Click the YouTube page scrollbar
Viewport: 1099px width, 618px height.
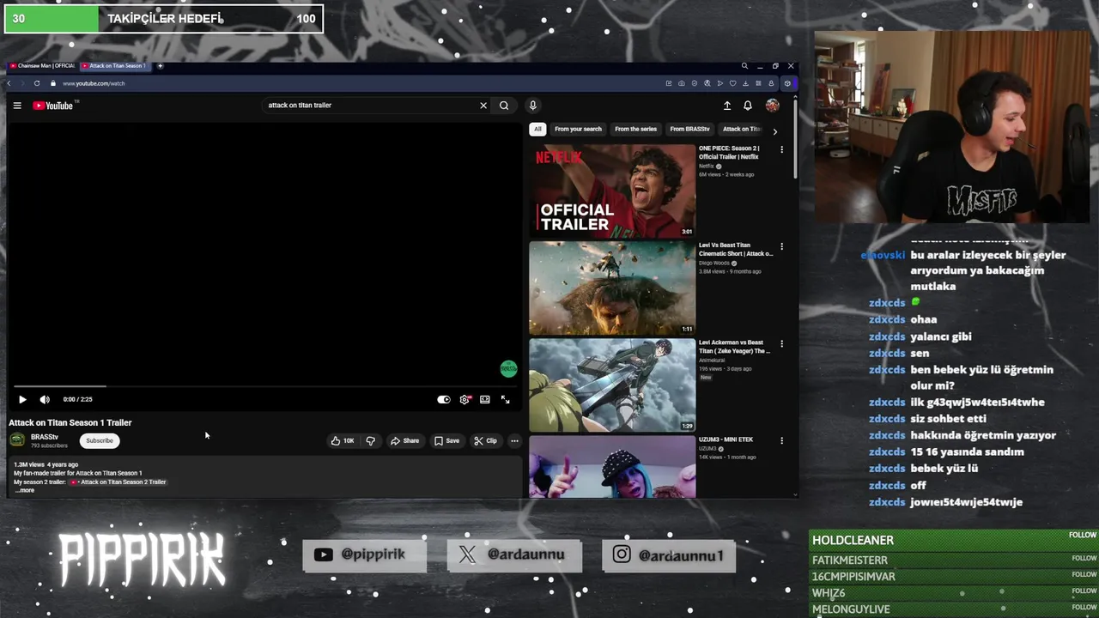(796, 137)
